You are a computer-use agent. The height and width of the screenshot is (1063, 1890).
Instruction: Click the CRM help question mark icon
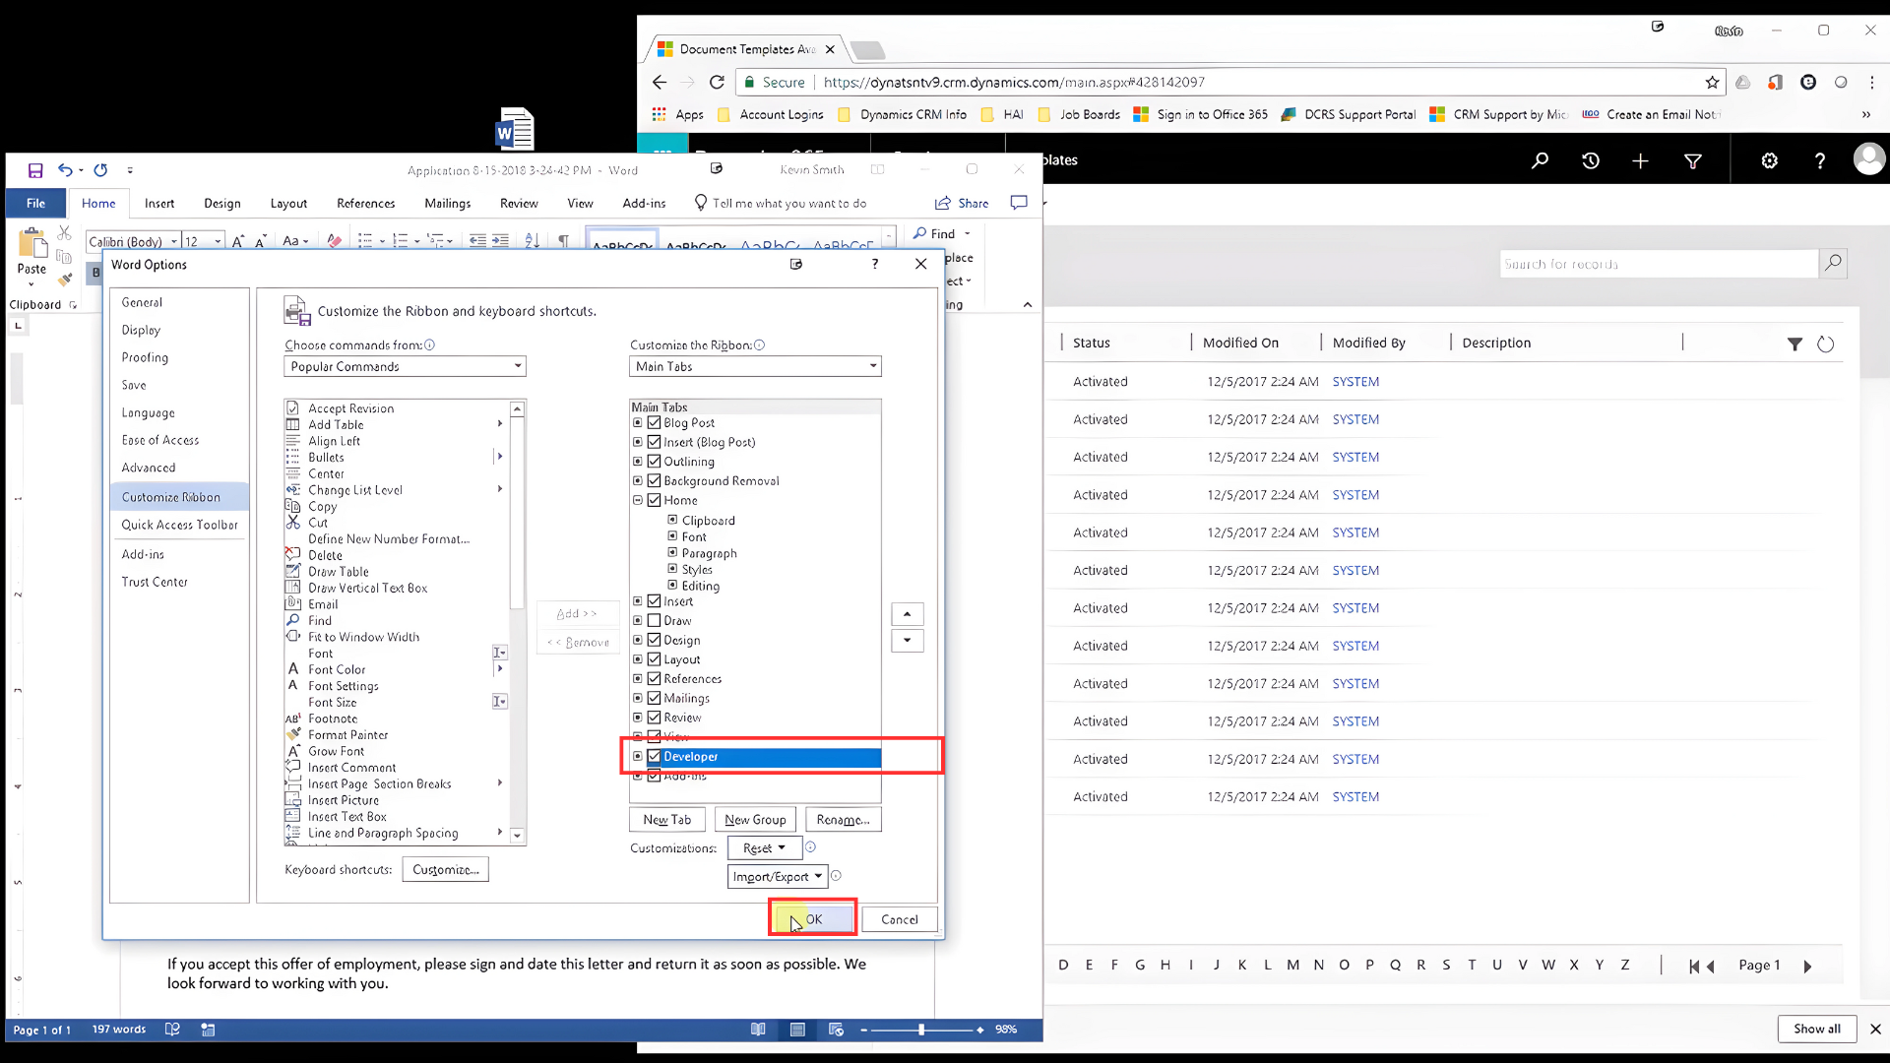click(x=1820, y=160)
